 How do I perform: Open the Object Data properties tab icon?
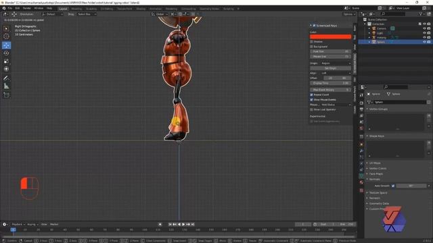(361, 175)
